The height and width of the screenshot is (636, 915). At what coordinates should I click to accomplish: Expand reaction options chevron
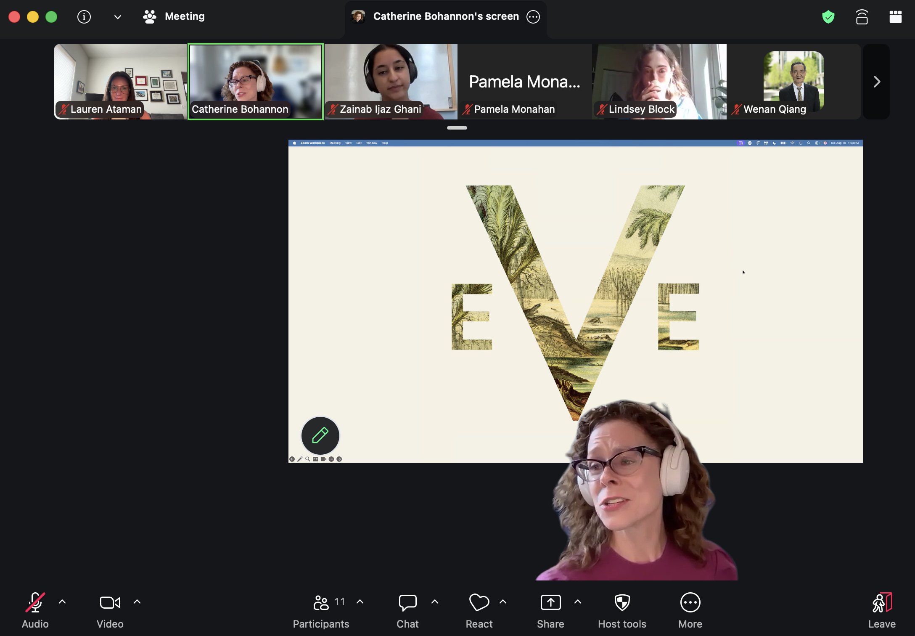503,602
